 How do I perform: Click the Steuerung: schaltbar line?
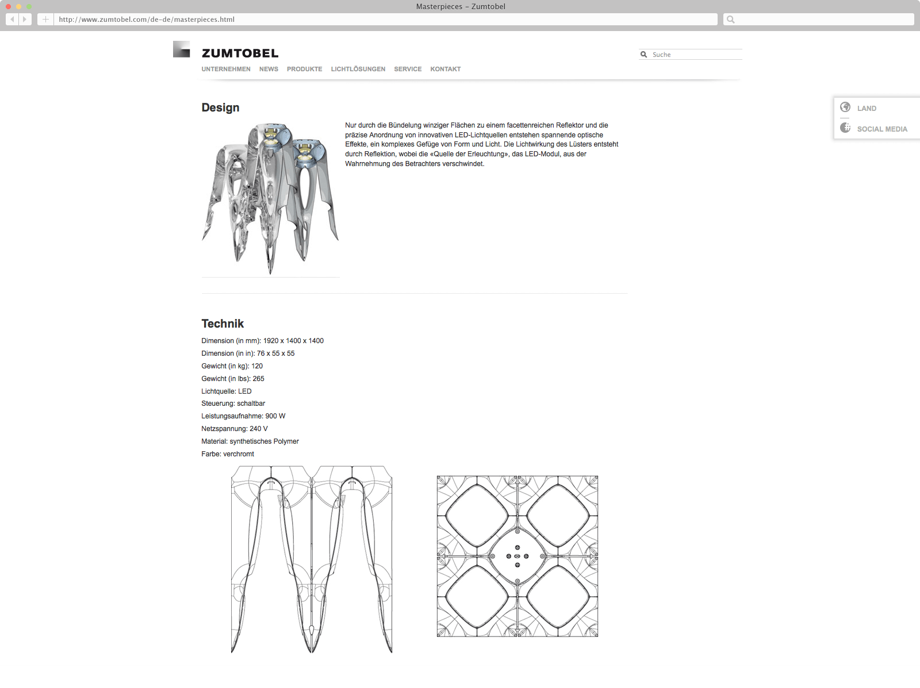233,403
